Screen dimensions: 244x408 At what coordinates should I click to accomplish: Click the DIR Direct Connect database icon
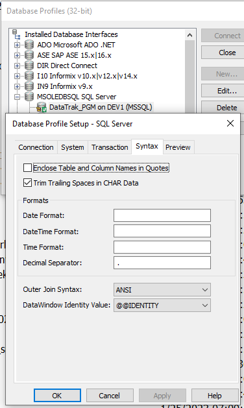point(29,66)
